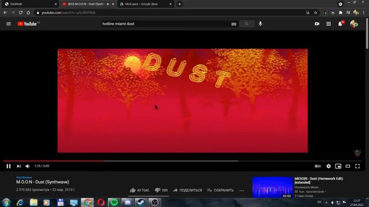Start voice search with microphone
The height and width of the screenshot is (207, 369).
260,24
